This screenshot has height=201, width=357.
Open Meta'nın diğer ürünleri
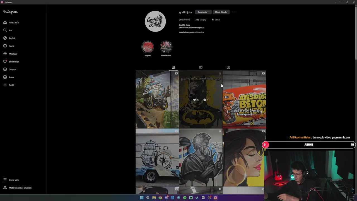[x=17, y=188]
